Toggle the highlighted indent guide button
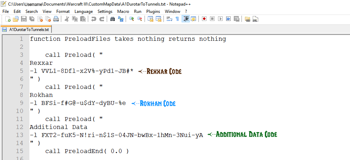 point(186,19)
